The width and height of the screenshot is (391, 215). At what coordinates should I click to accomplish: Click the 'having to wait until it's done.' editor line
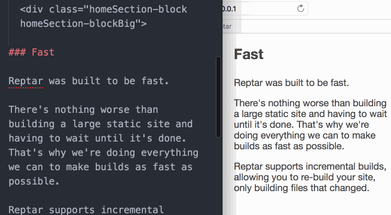pos(97,139)
